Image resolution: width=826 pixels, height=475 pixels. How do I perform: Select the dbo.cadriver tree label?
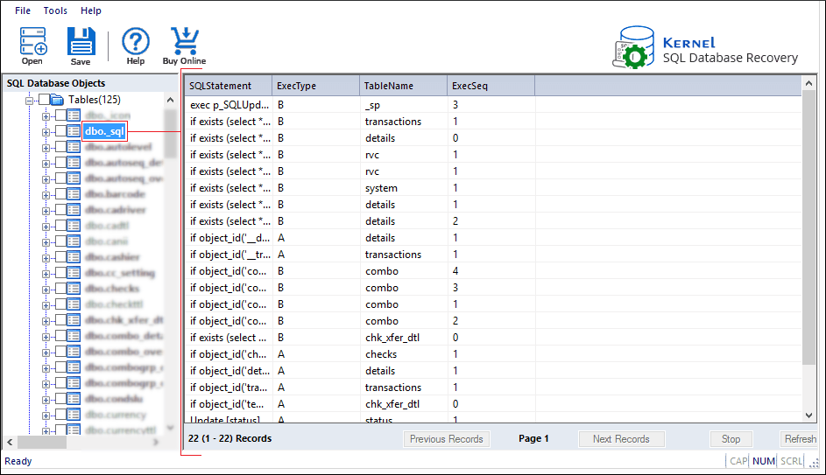click(116, 210)
